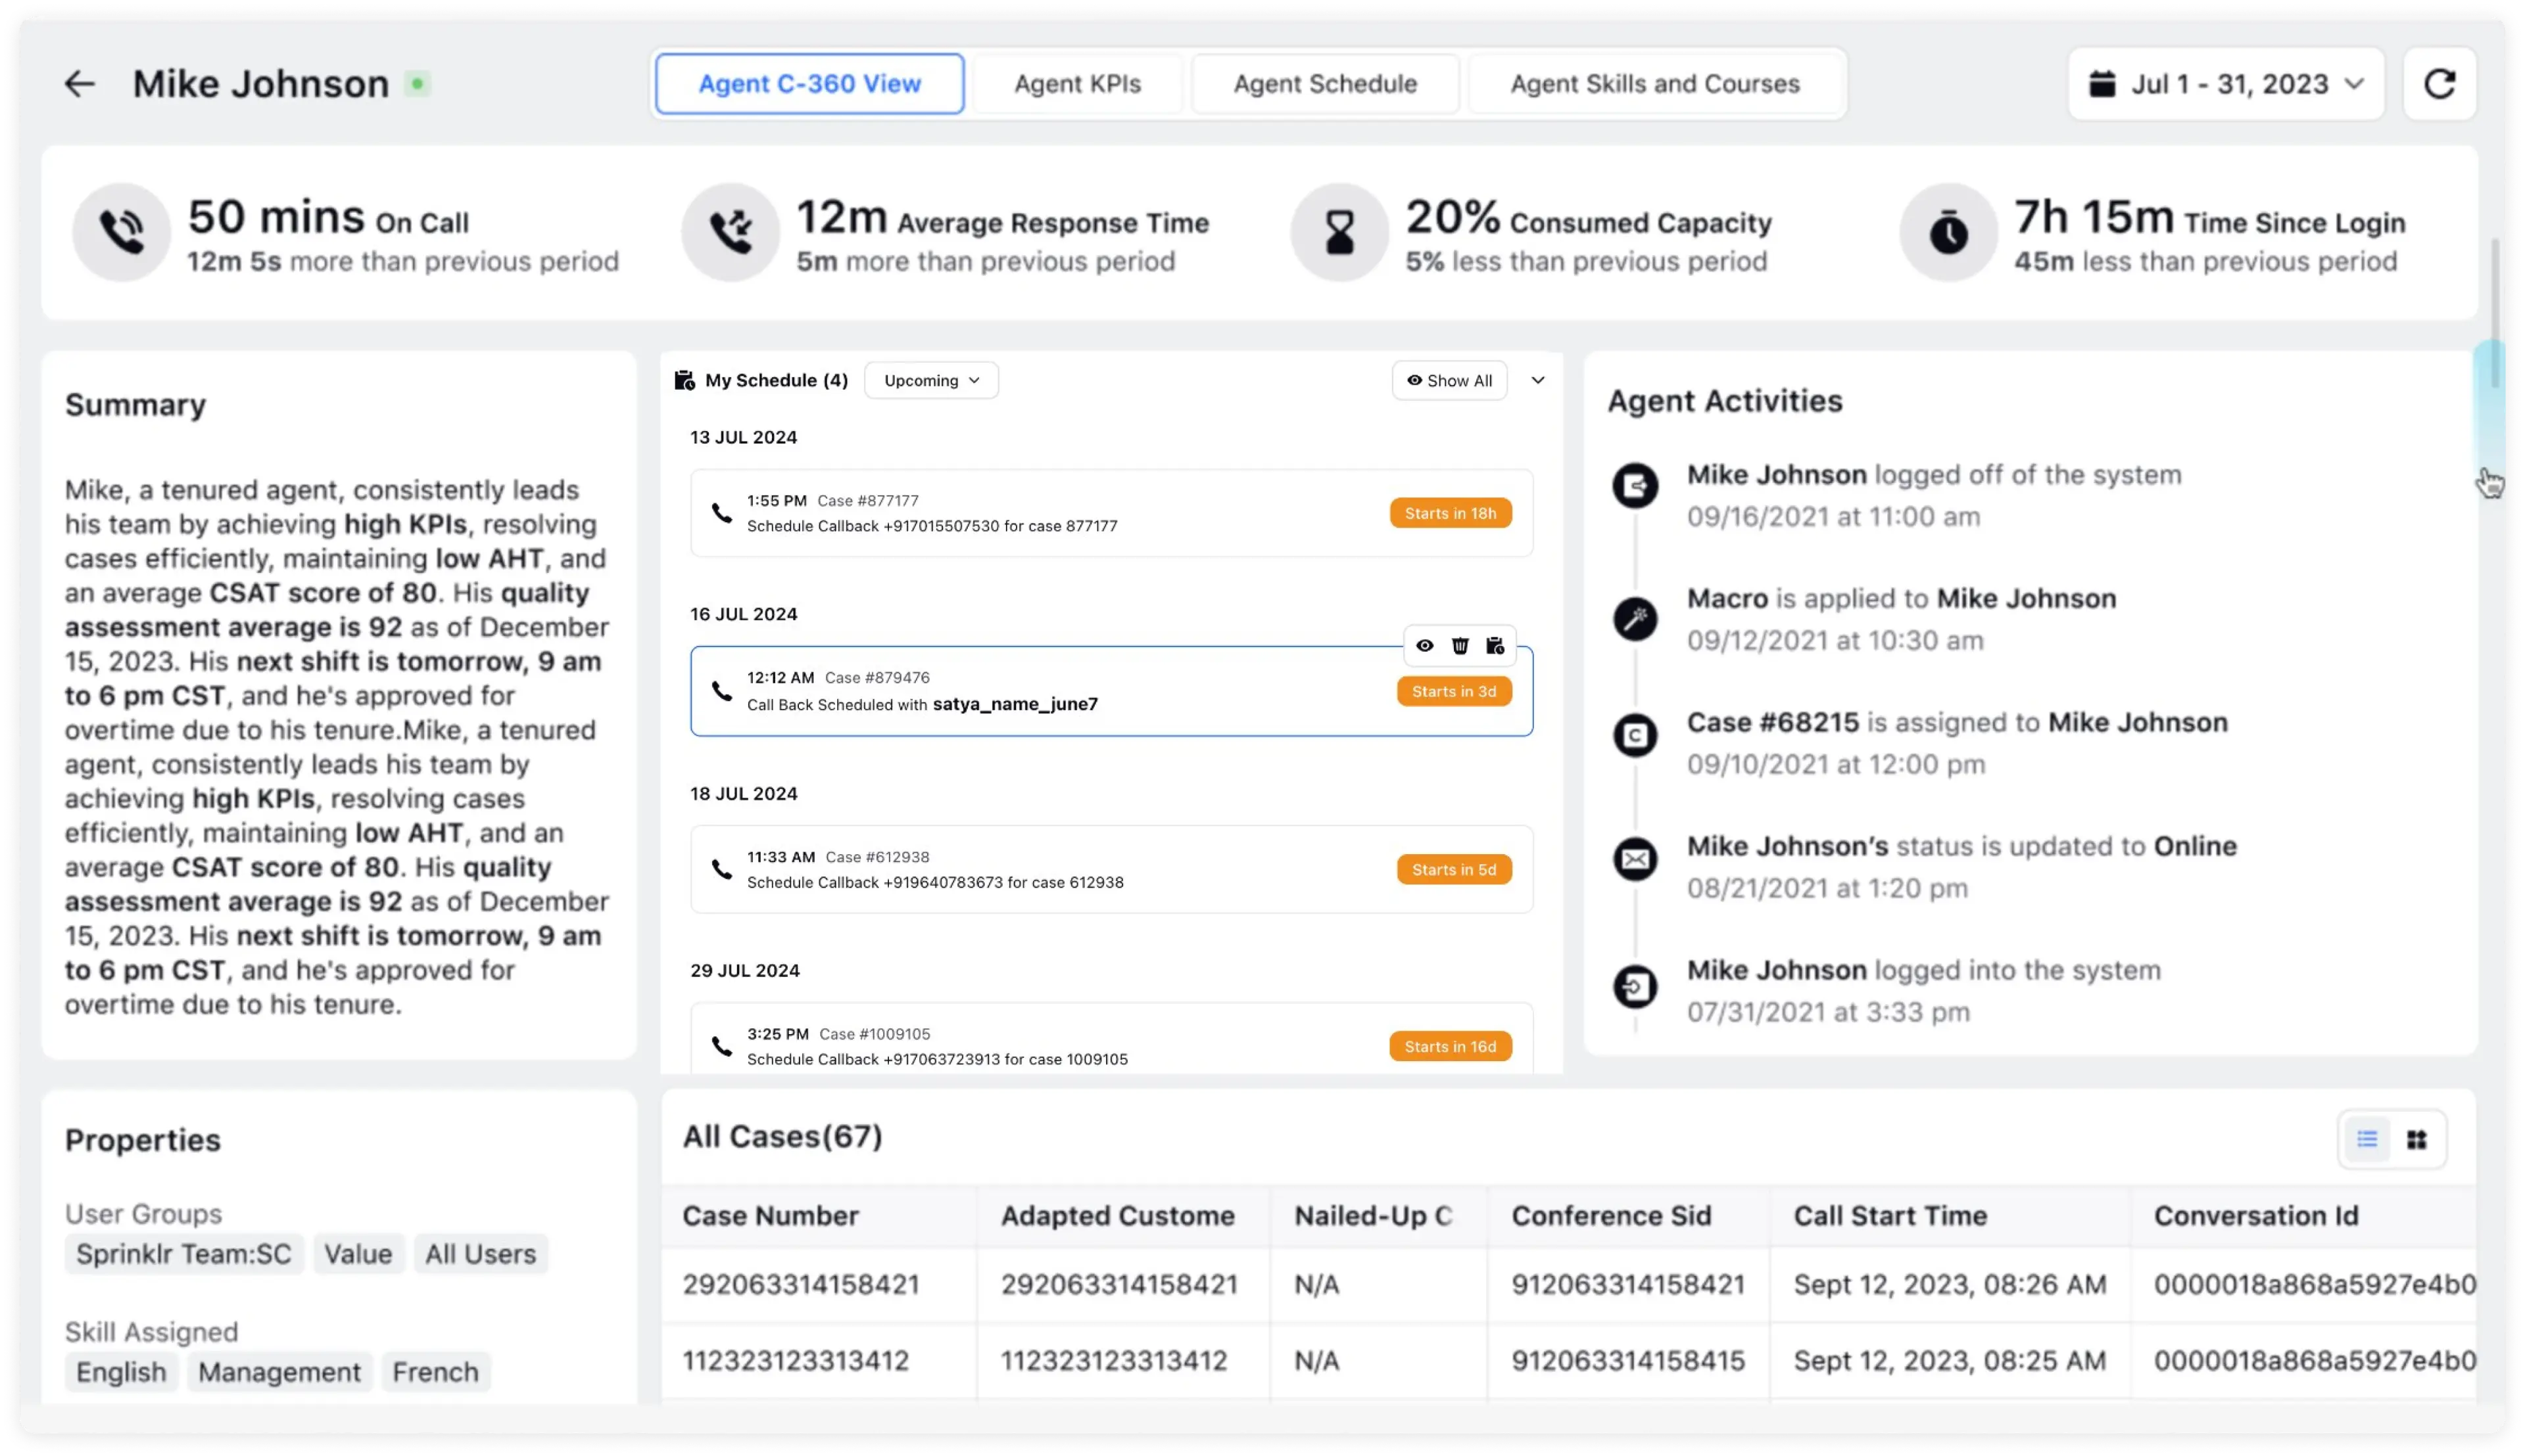Click back arrow to return to previous screen

(80, 81)
